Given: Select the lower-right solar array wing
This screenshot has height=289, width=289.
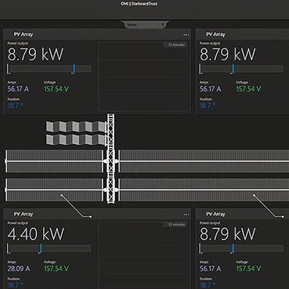Looking at the screenshot, I should [204, 190].
